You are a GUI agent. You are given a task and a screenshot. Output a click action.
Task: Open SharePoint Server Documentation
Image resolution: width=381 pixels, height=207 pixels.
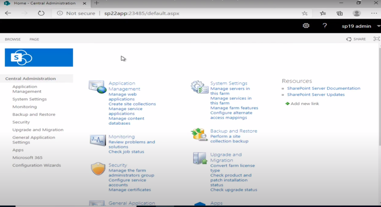pos(324,88)
